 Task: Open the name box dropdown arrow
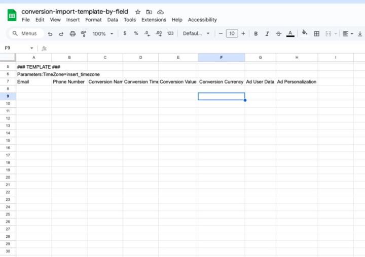tap(31, 48)
